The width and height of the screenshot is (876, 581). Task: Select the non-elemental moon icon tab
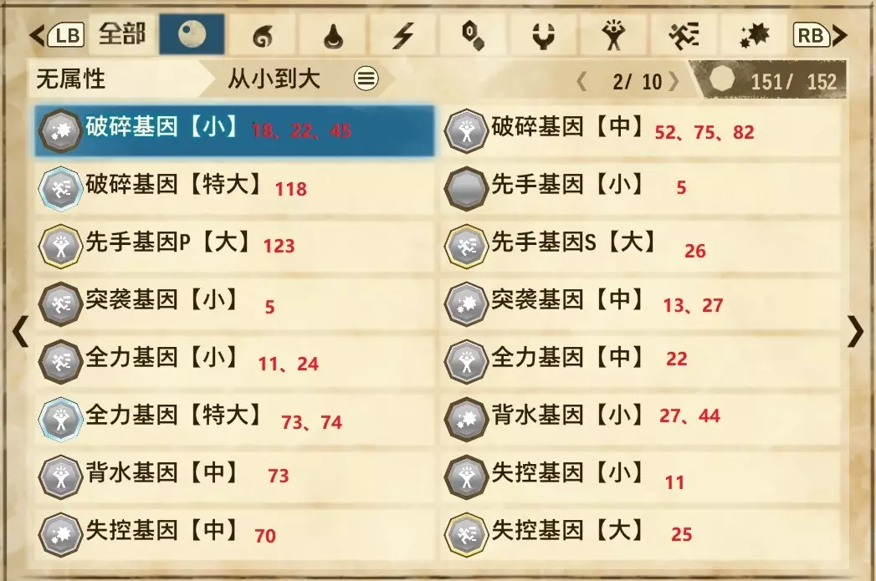(192, 34)
